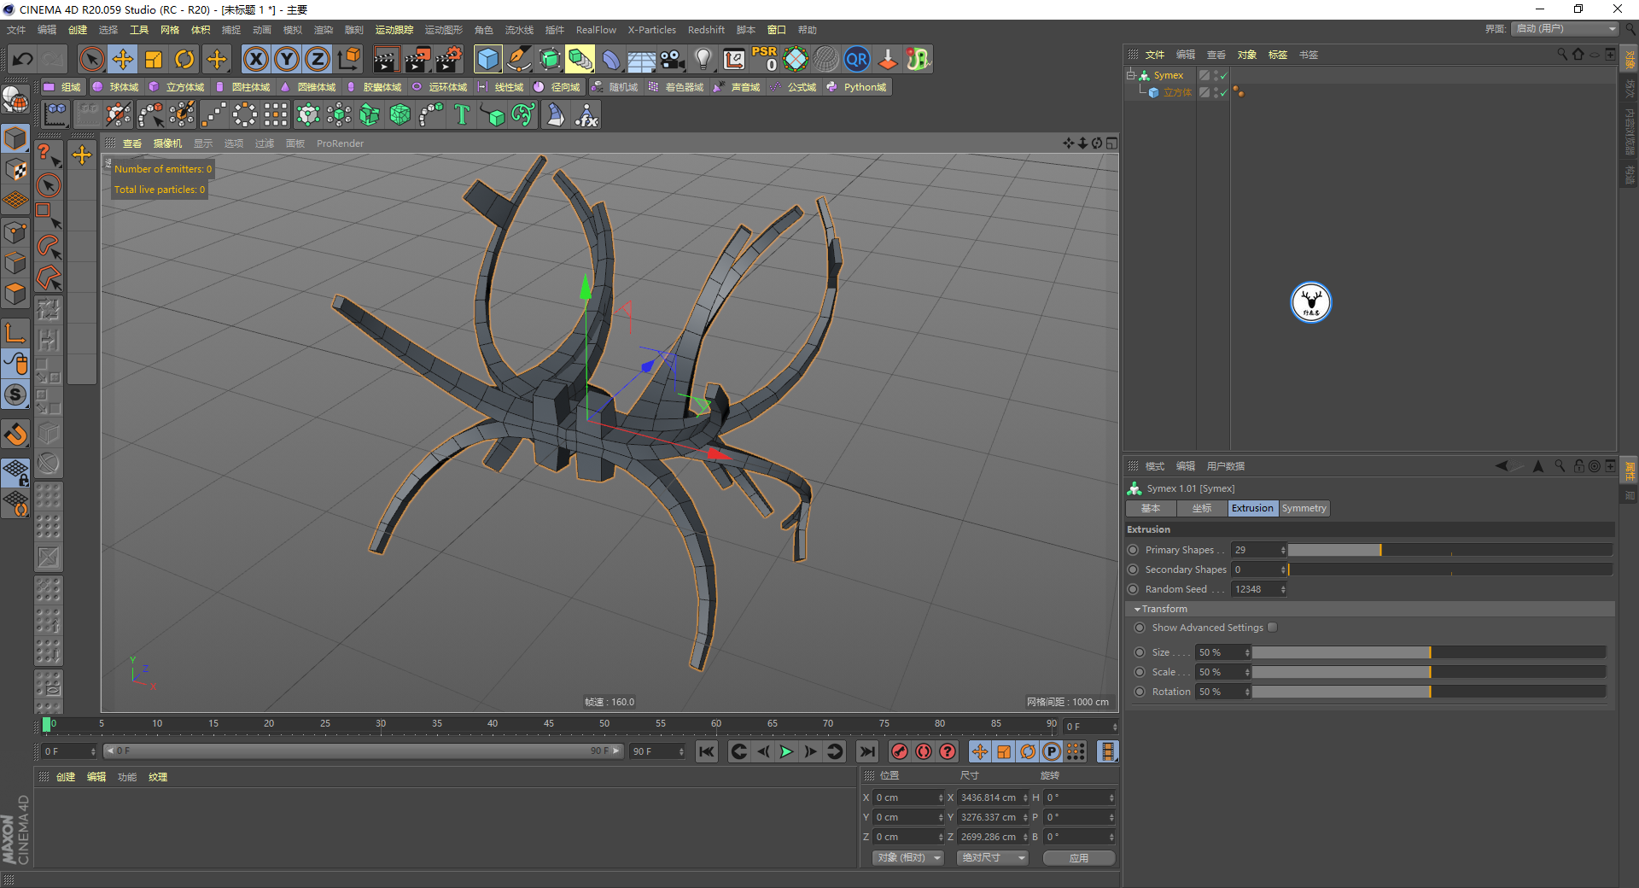Click the coordinate system icon
This screenshot has width=1639, height=888.
349,59
